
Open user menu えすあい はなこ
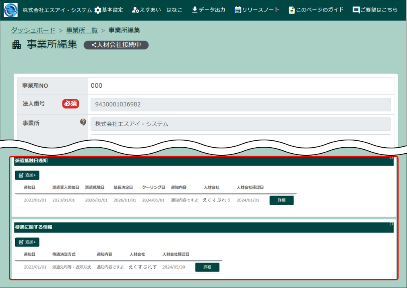point(157,10)
